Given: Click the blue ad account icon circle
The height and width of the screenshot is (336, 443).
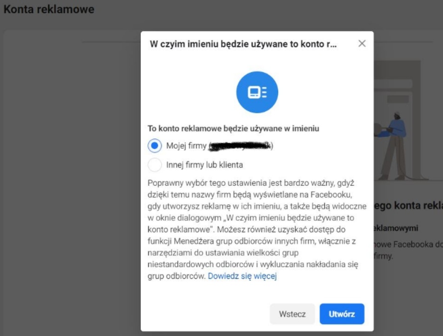Looking at the screenshot, I should 257,92.
